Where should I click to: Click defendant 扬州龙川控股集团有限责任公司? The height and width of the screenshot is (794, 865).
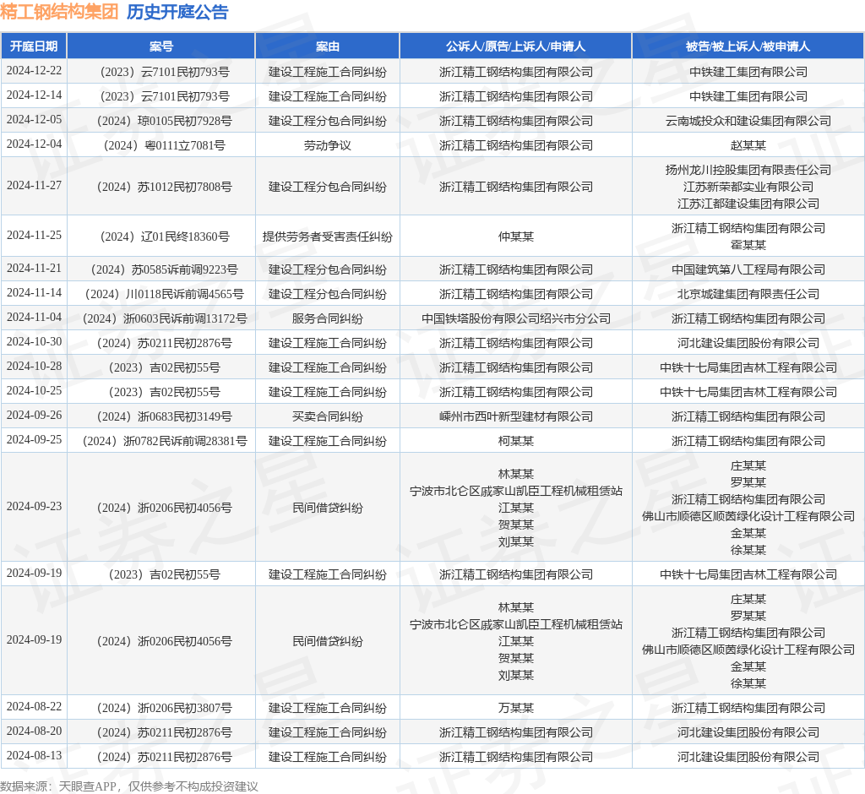tap(748, 170)
